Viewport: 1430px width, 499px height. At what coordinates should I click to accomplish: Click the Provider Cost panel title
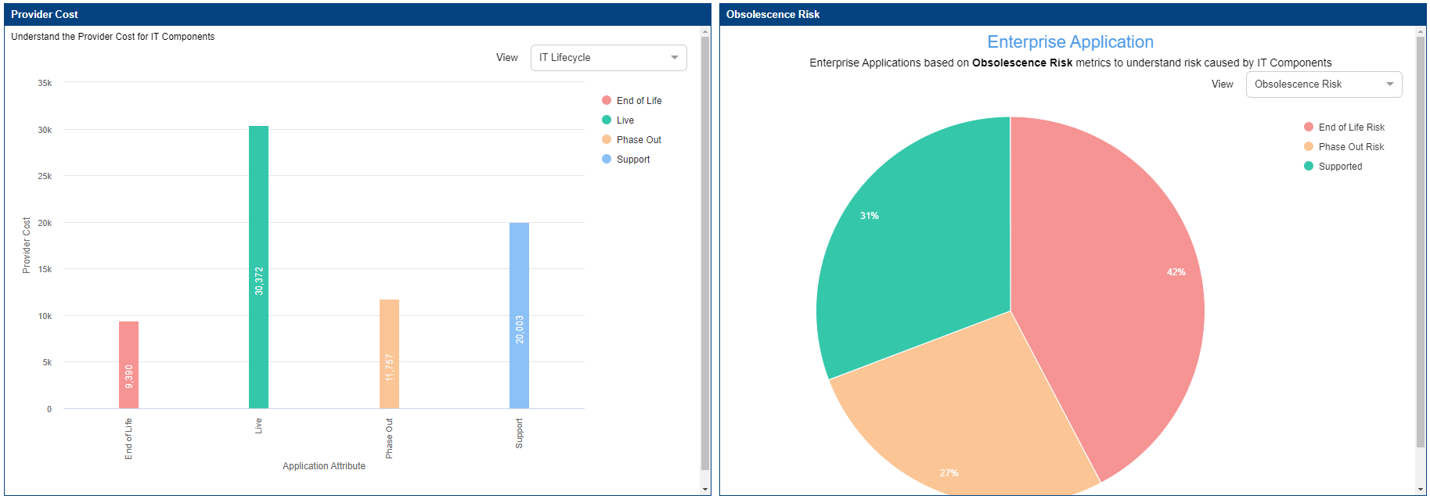(x=45, y=14)
